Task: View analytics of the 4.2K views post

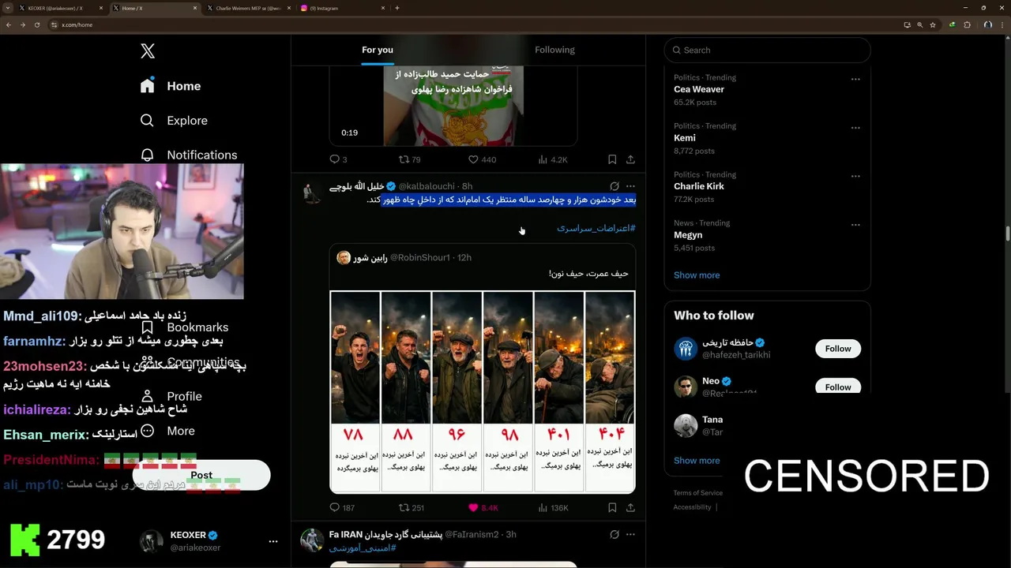Action: (552, 159)
